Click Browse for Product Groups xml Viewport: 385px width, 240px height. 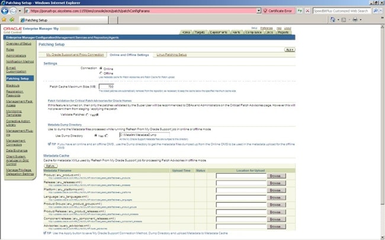point(276,205)
